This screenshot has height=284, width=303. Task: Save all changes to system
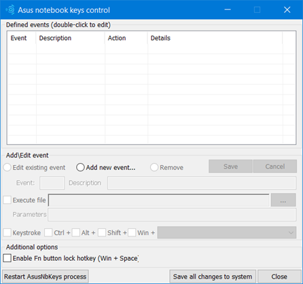[213, 277]
